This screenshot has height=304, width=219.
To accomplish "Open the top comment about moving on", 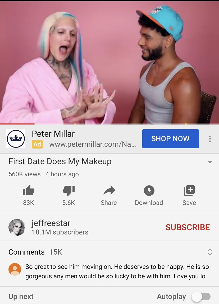I will point(117,271).
